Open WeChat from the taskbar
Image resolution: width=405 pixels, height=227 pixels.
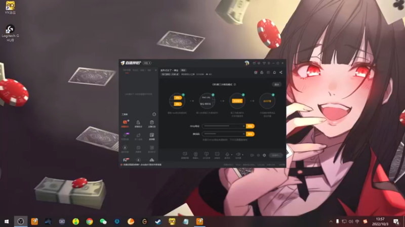[103, 221]
